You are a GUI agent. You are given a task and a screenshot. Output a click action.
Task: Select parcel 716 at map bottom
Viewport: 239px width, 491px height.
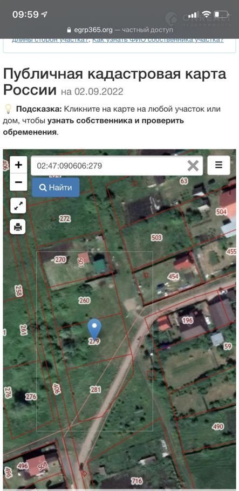point(137,481)
